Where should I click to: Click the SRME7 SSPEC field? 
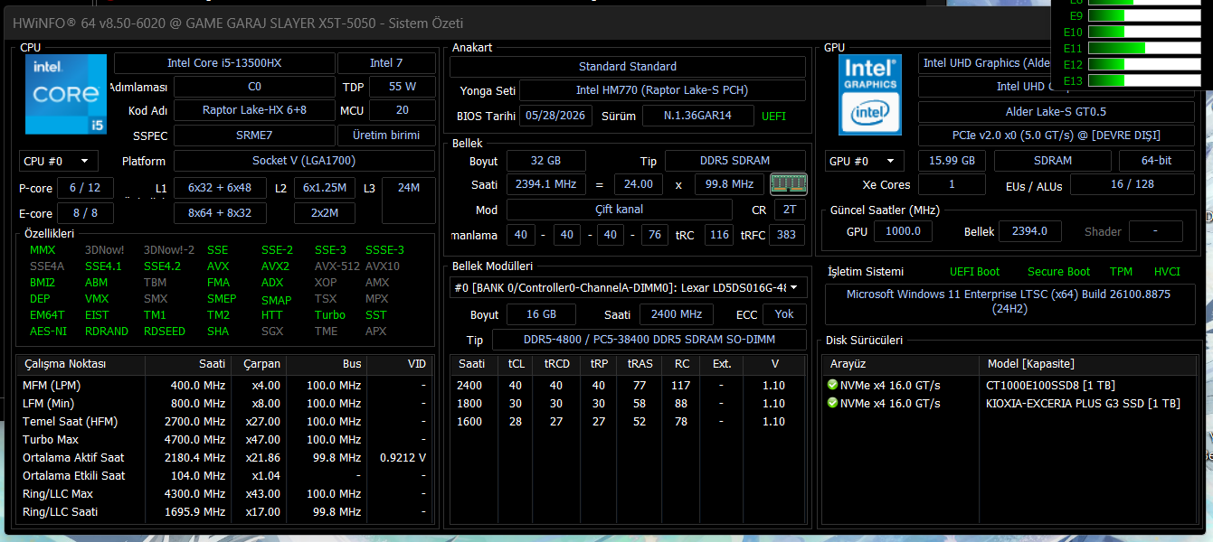254,135
